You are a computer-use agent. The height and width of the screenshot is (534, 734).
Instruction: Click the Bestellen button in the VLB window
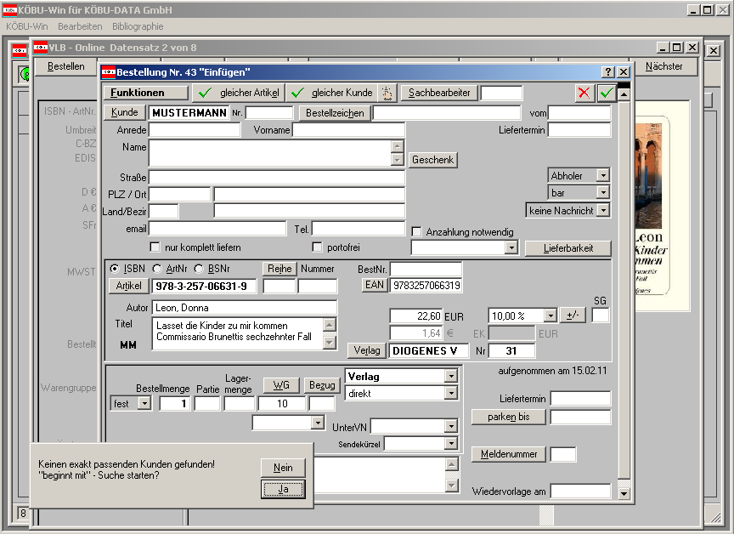point(66,66)
